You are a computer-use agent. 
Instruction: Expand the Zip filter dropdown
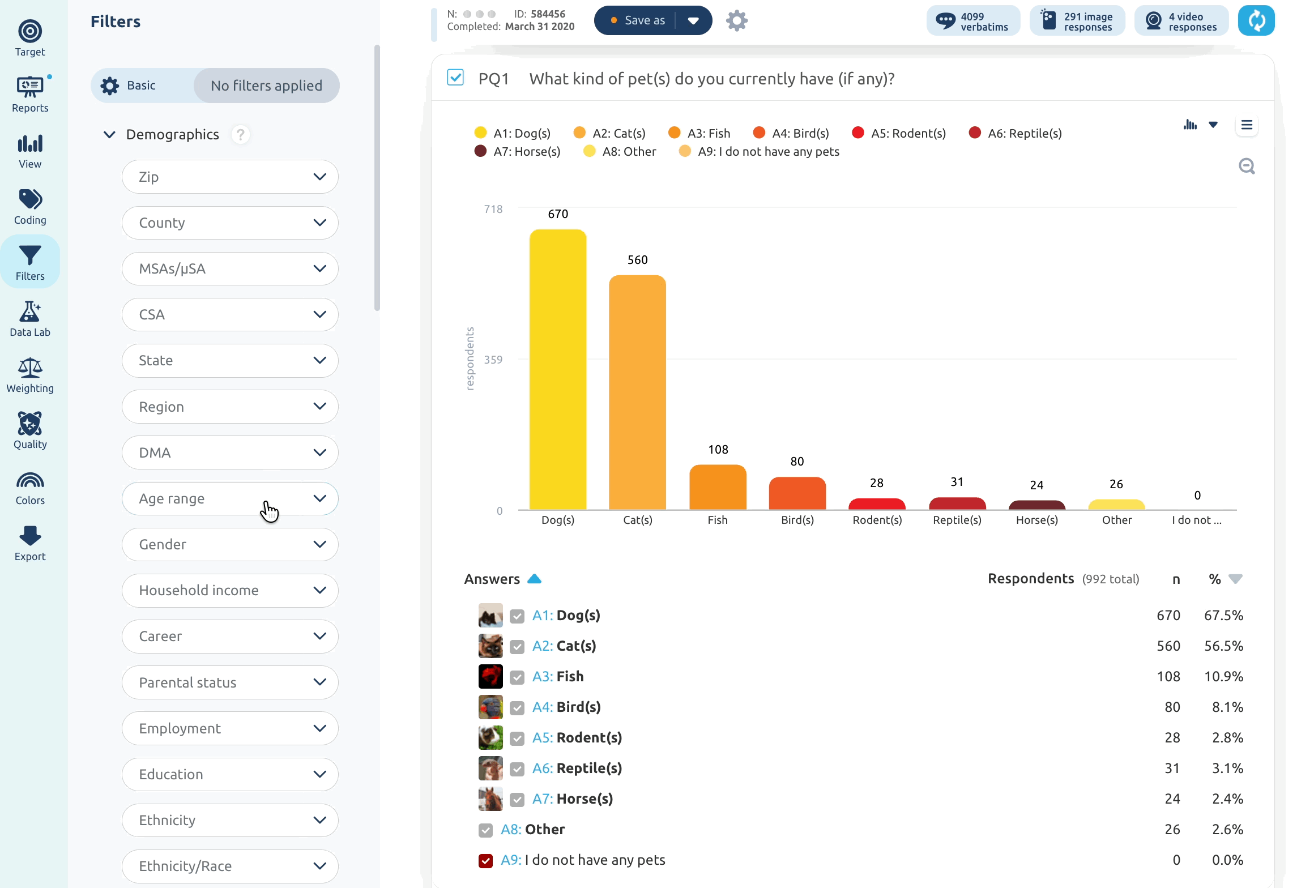230,177
